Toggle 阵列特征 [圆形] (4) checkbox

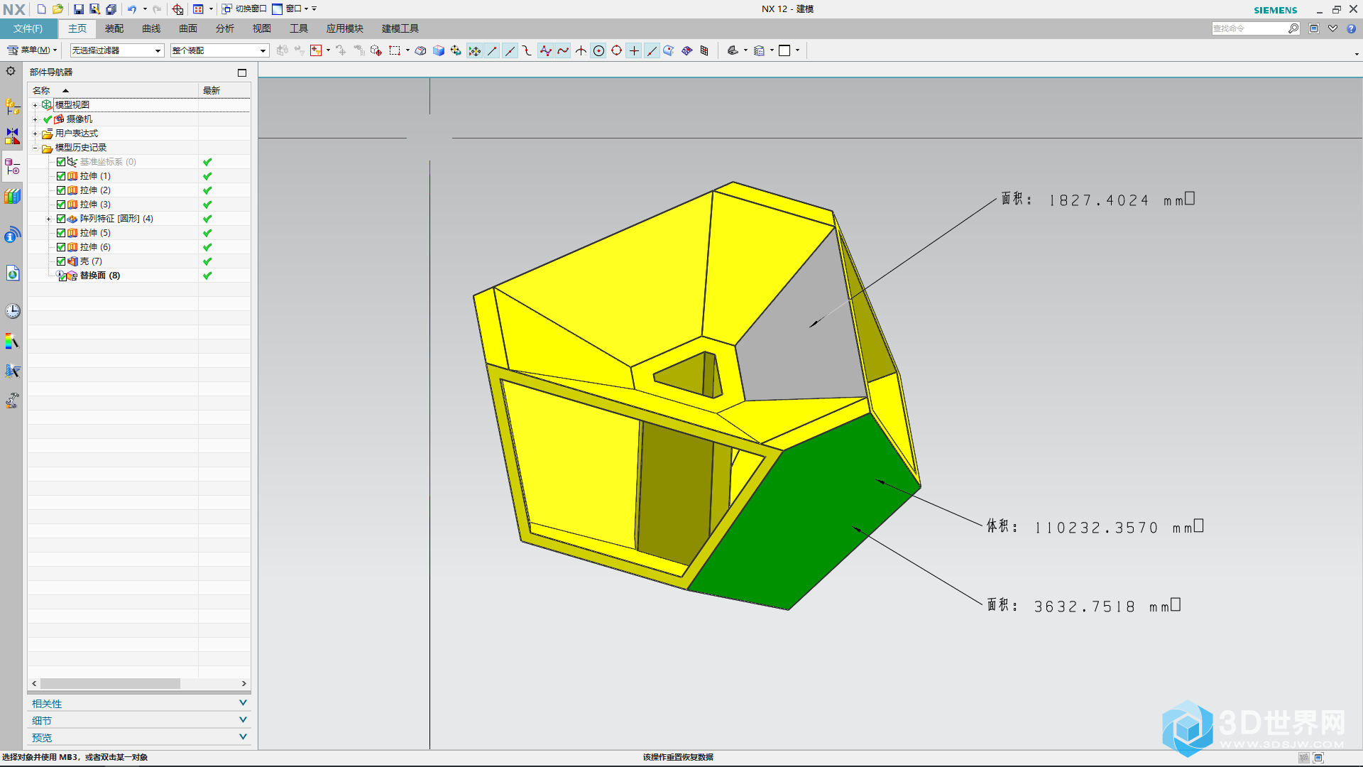tap(61, 219)
